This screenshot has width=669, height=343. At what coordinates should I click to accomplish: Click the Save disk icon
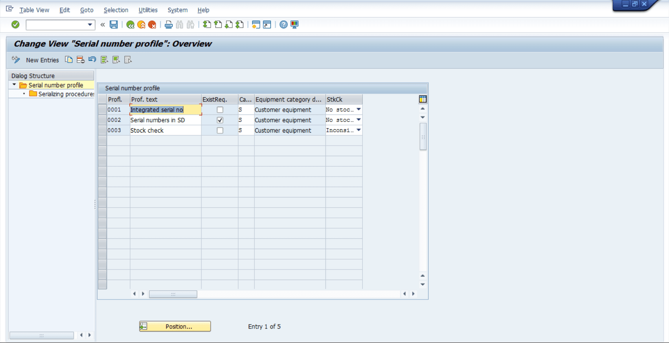[114, 25]
